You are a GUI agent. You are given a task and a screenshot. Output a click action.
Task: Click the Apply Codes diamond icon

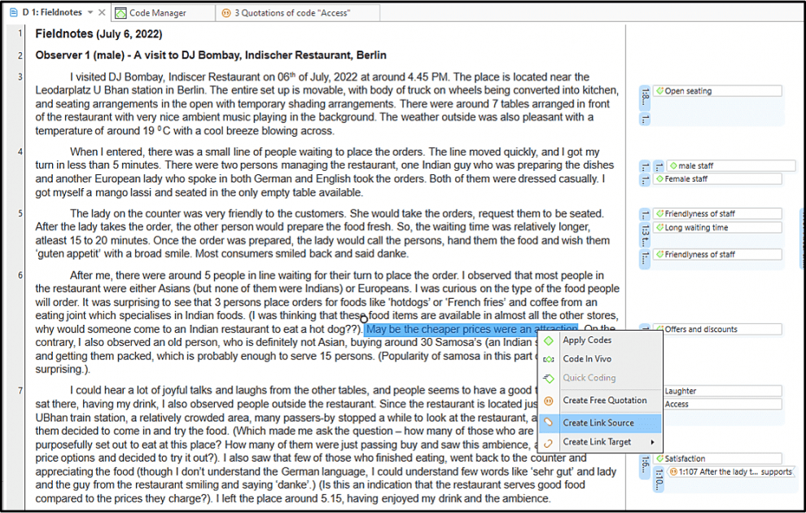click(549, 340)
